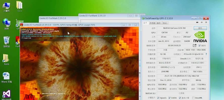Open the 网络 desktop icon
224x100 pixels.
[7, 24]
